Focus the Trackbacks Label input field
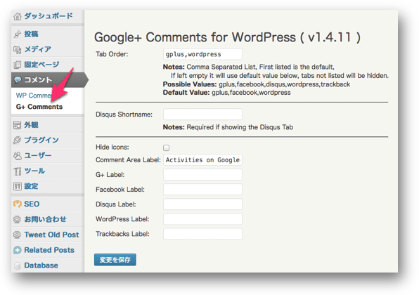The height and width of the screenshot is (295, 419). [202, 234]
